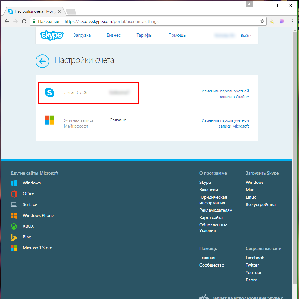Click the Microsoft Store icon in footer
This screenshot has height=299, width=299.
pos(14,248)
